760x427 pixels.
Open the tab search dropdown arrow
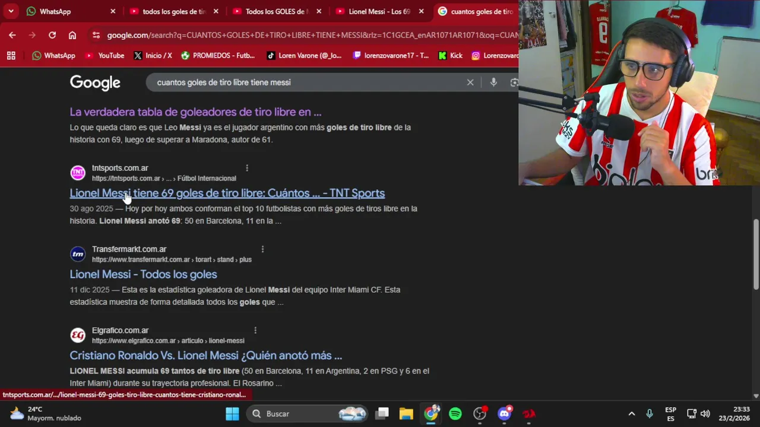[11, 11]
